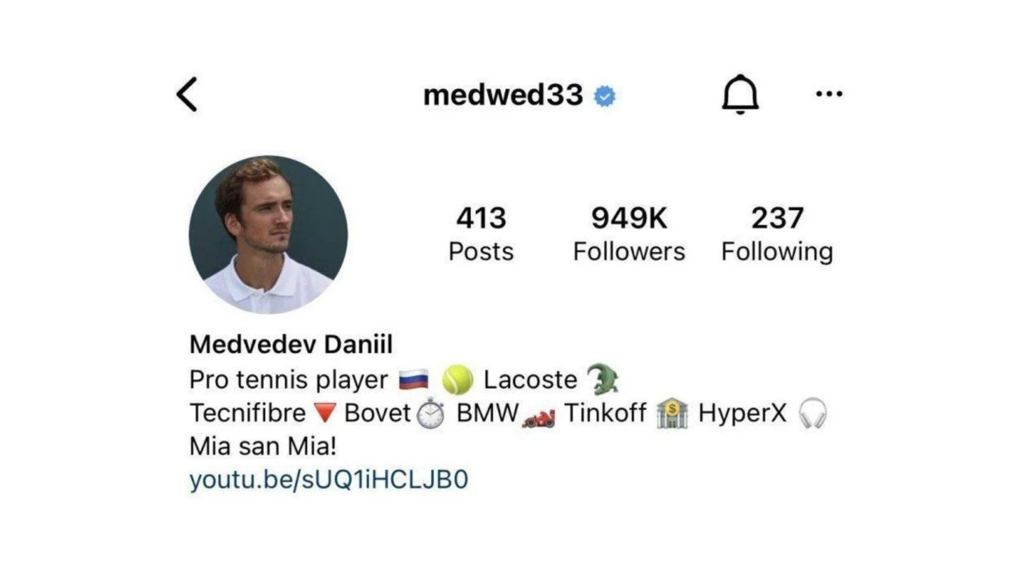Click the Russian flag emoji in bio
This screenshot has width=1023, height=575.
point(413,380)
